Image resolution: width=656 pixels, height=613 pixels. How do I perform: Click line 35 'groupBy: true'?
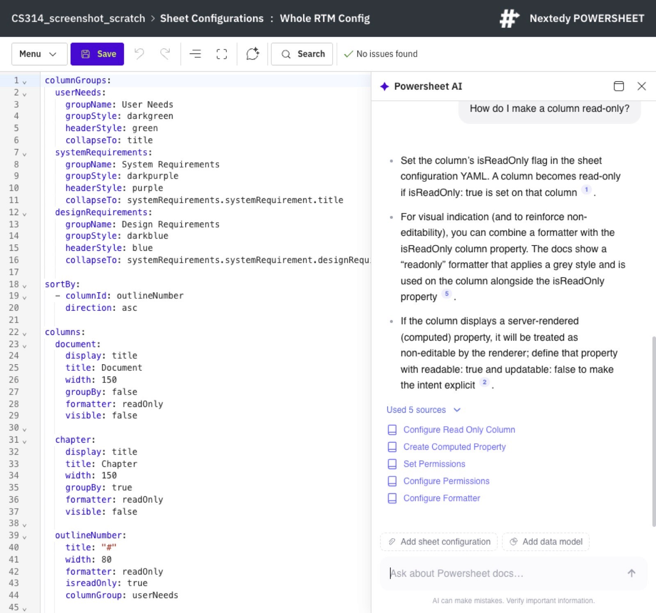(99, 488)
